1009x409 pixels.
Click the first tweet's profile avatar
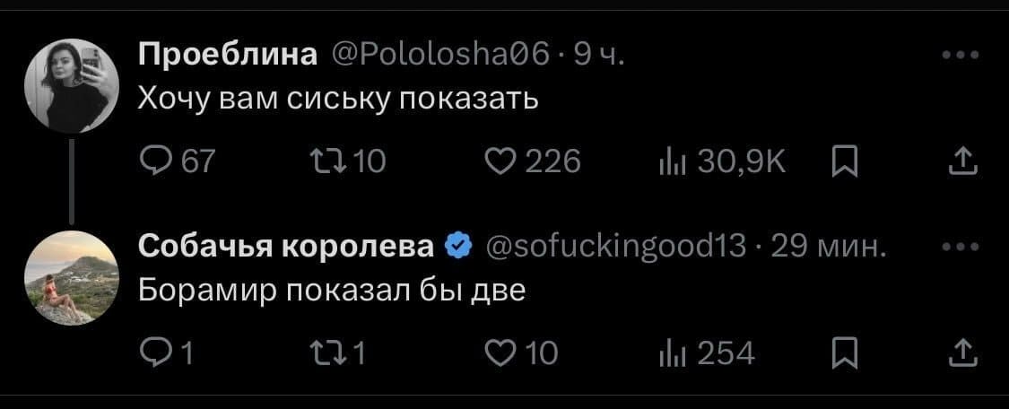[72, 86]
